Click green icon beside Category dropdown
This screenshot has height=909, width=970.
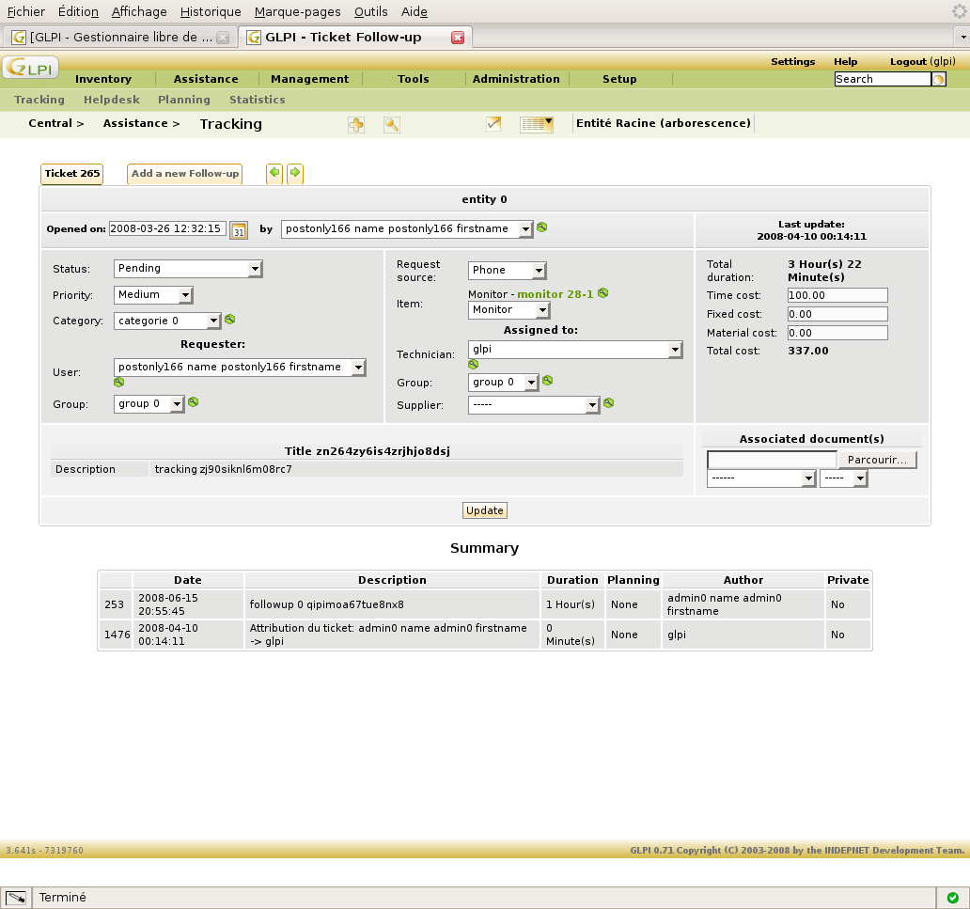coord(230,320)
